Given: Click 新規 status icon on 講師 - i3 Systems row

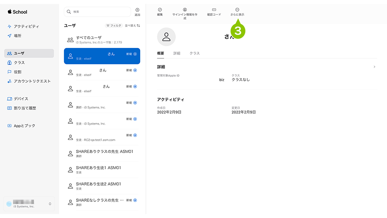Looking at the screenshot, I should coord(135,102).
